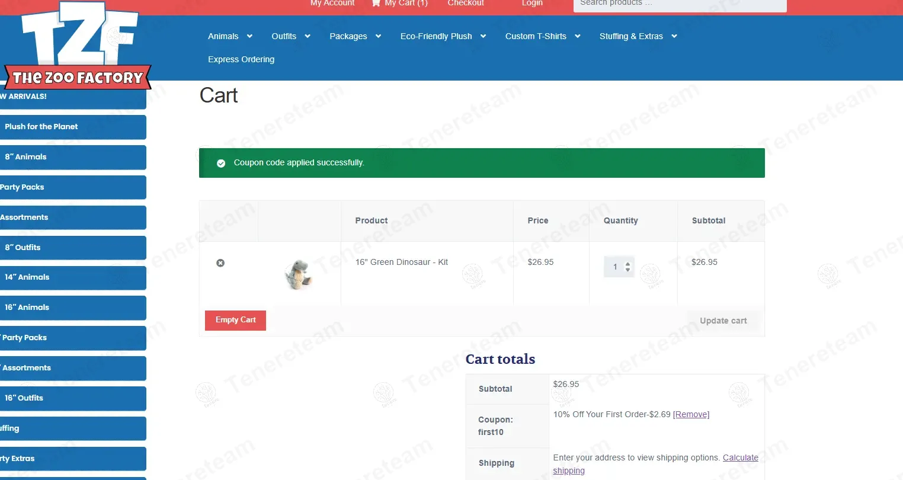Click the Cart totals heading
Viewport: 903px width, 480px height.
click(x=500, y=359)
